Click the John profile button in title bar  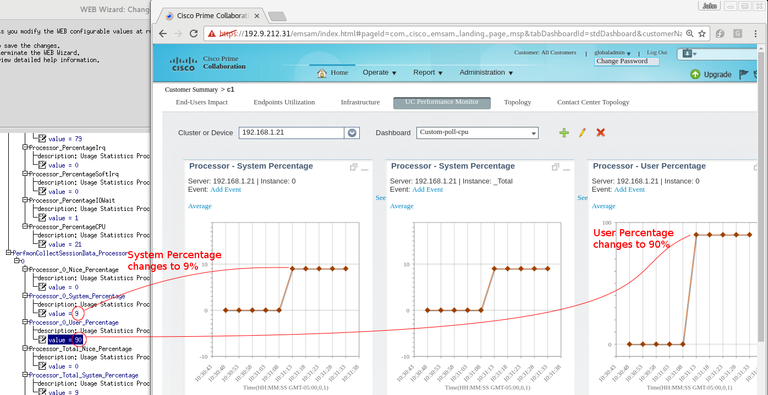(710, 5)
